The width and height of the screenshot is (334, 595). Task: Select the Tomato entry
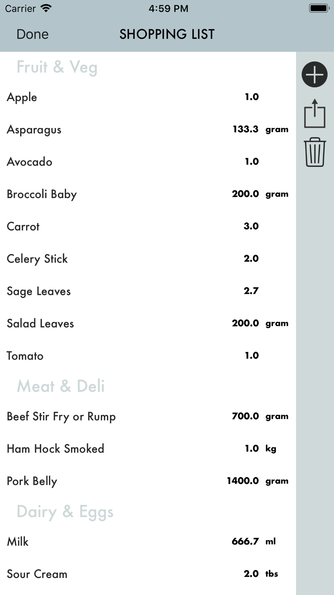148,356
